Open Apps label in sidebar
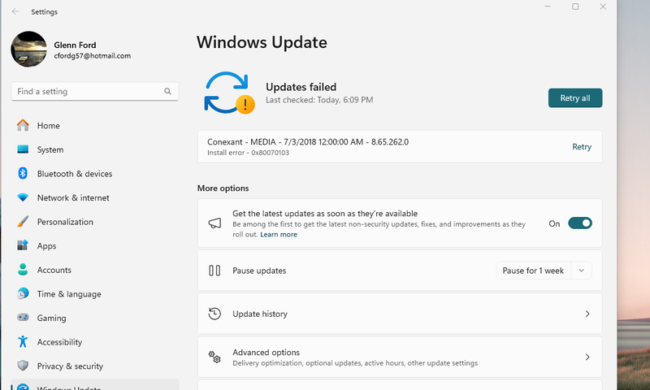The height and width of the screenshot is (390, 650). [46, 246]
